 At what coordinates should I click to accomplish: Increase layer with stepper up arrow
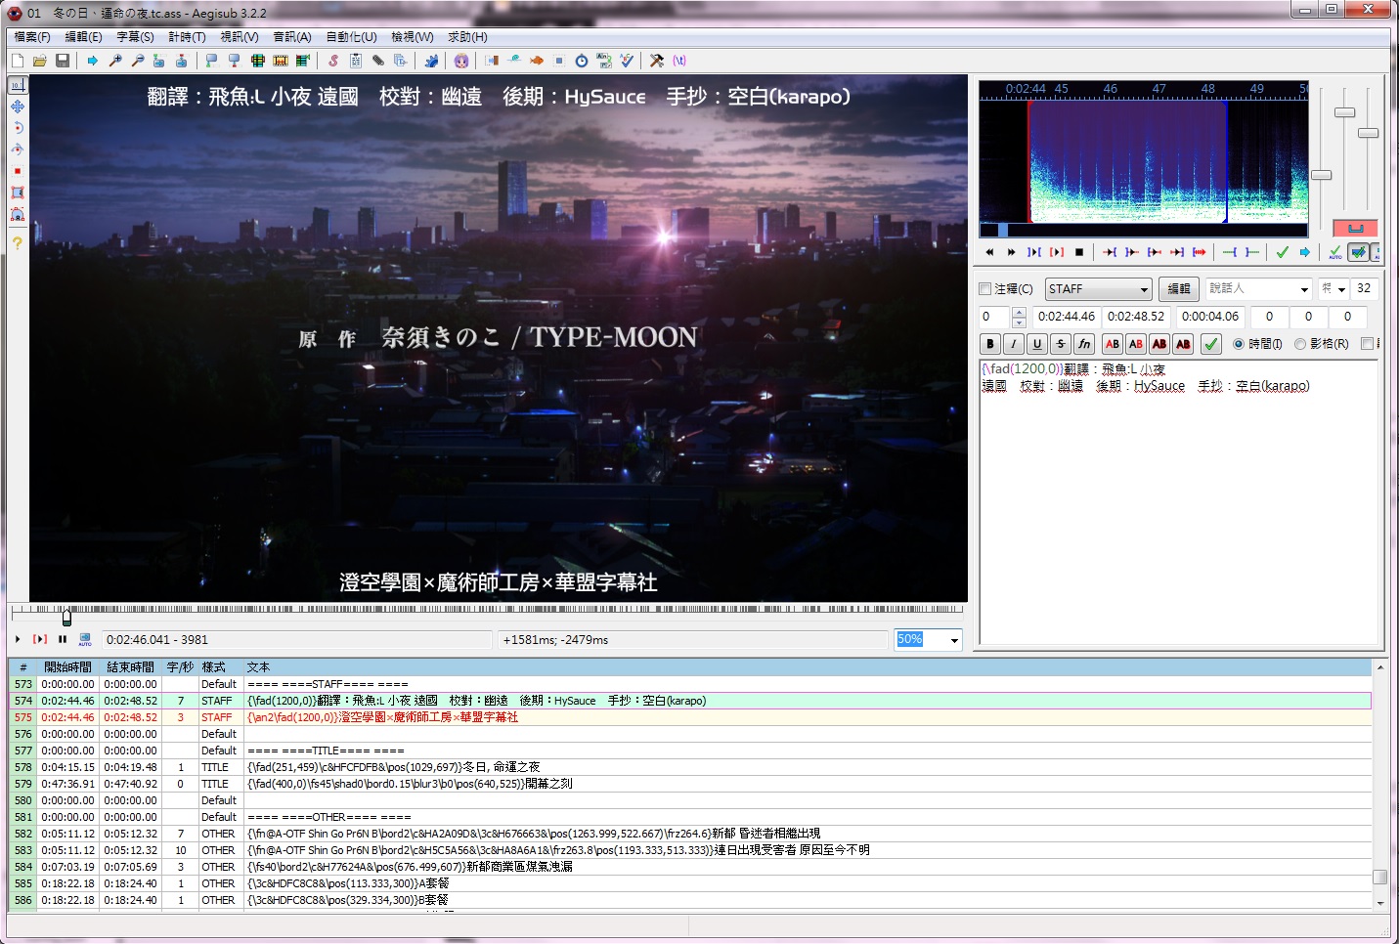pos(1019,312)
